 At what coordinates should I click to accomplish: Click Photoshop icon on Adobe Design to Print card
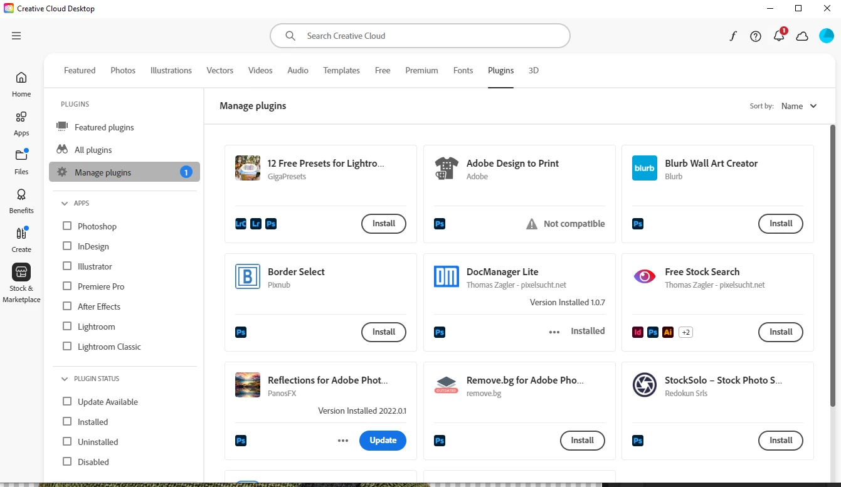tap(440, 223)
